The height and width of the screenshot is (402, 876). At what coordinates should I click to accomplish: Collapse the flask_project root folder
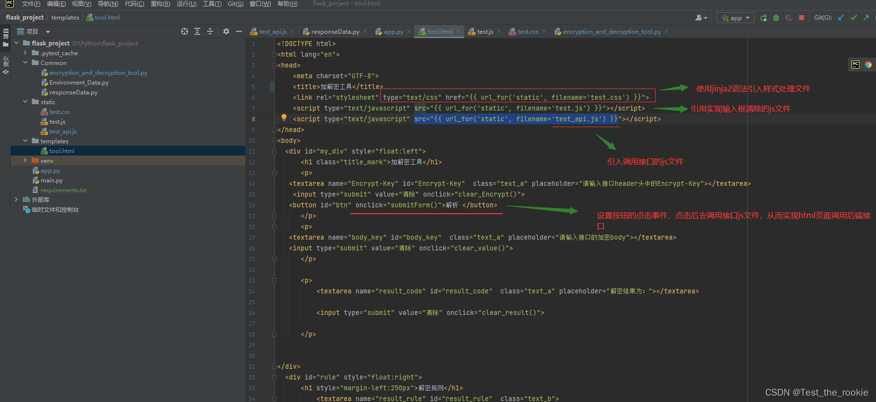pos(17,43)
